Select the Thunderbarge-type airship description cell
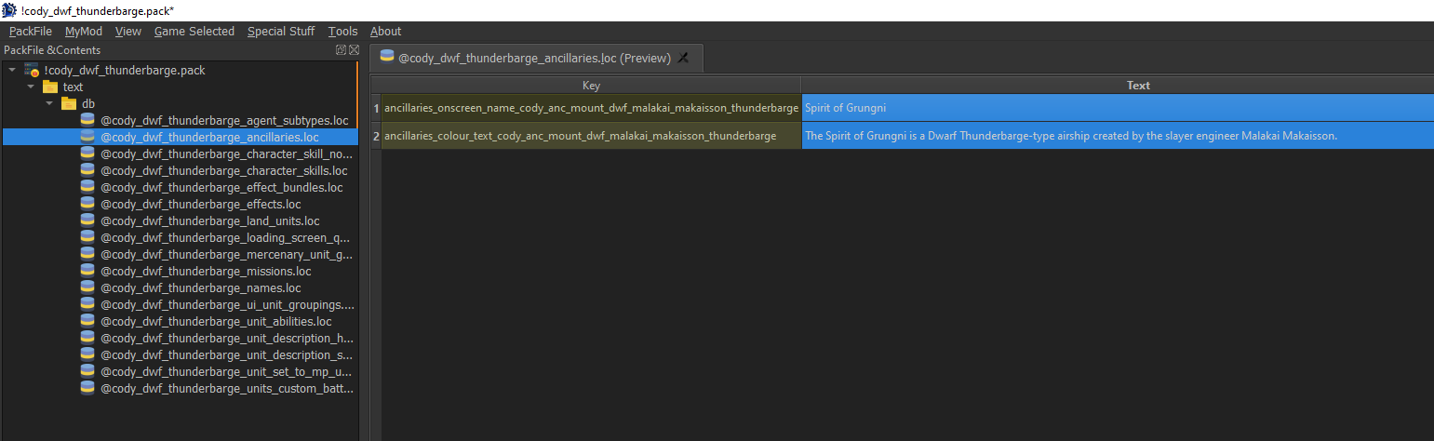 click(1118, 135)
